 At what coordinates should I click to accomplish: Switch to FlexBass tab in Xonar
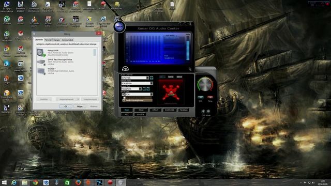click(x=184, y=110)
